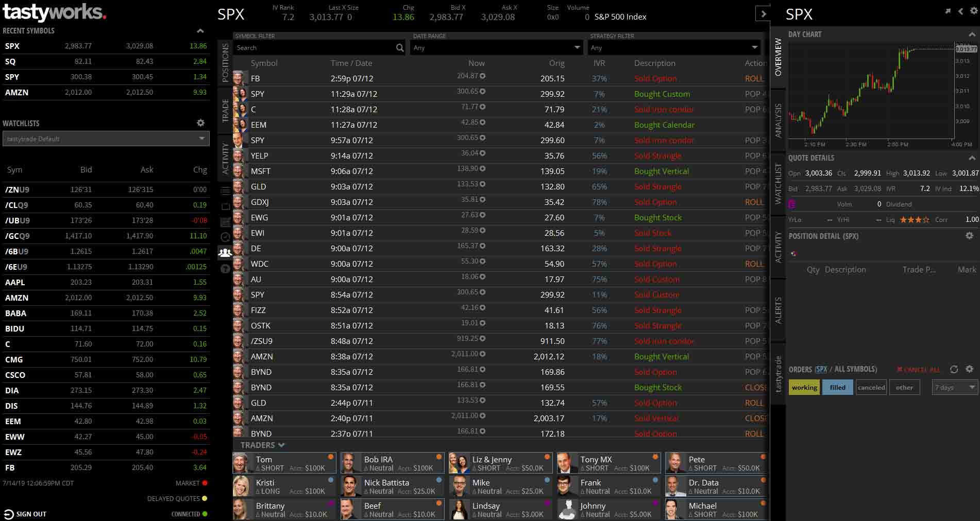Click the list lines icon below Activity tab
Screen dimensions: 980x521
pyautogui.click(x=225, y=191)
